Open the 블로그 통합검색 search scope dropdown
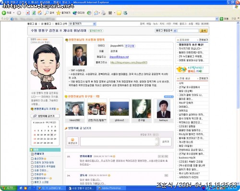 166,31
